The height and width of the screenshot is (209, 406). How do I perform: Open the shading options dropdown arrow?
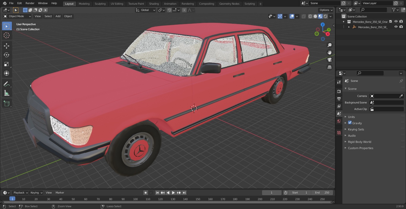point(331,16)
